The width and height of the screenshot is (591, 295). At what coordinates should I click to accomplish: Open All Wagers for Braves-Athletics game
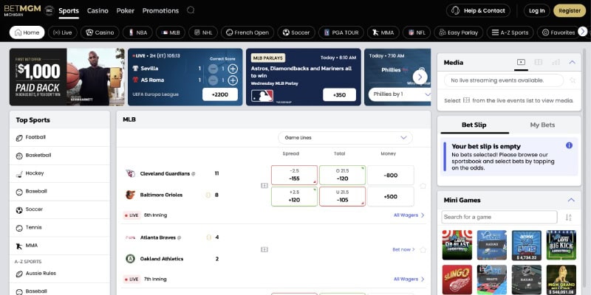(409, 280)
